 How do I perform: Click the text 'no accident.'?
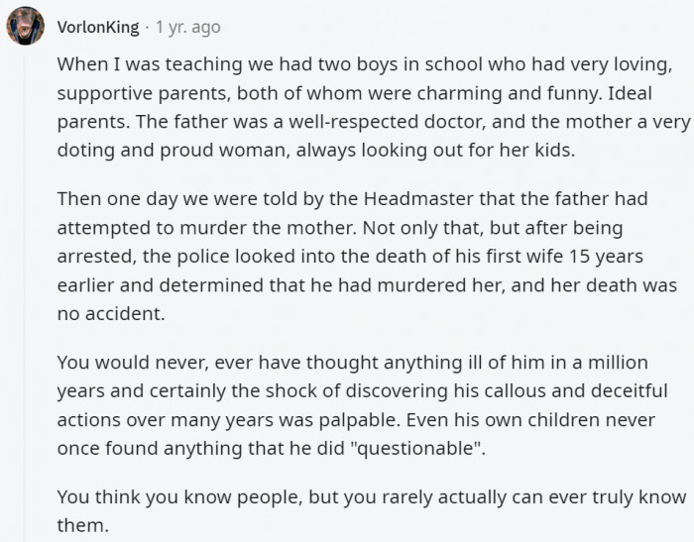click(111, 314)
